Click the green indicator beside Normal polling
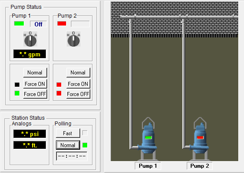244x173 pixels. click(85, 145)
